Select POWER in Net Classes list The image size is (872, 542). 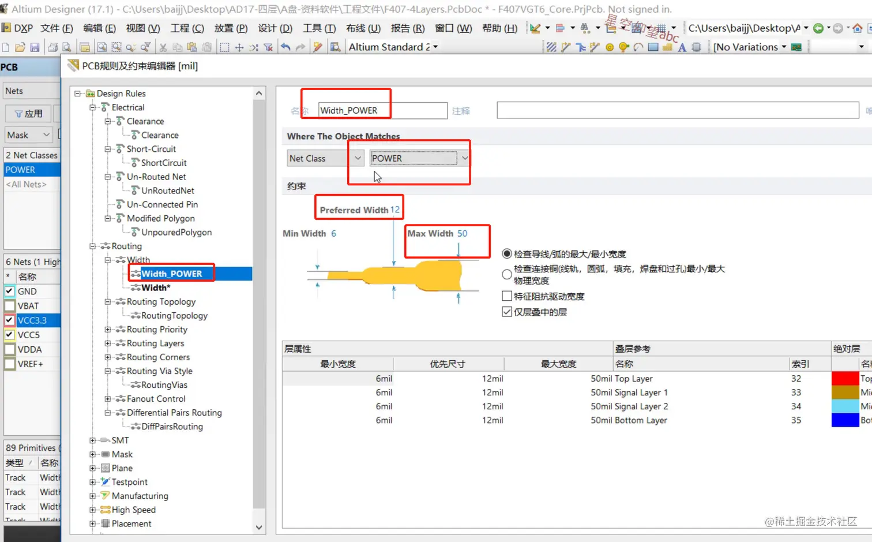[x=32, y=170]
